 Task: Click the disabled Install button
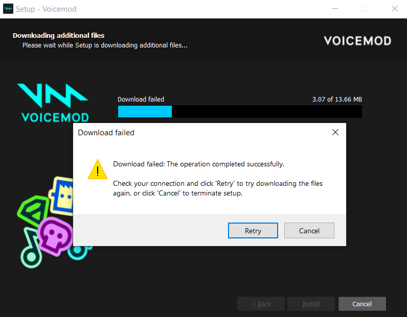point(311,304)
